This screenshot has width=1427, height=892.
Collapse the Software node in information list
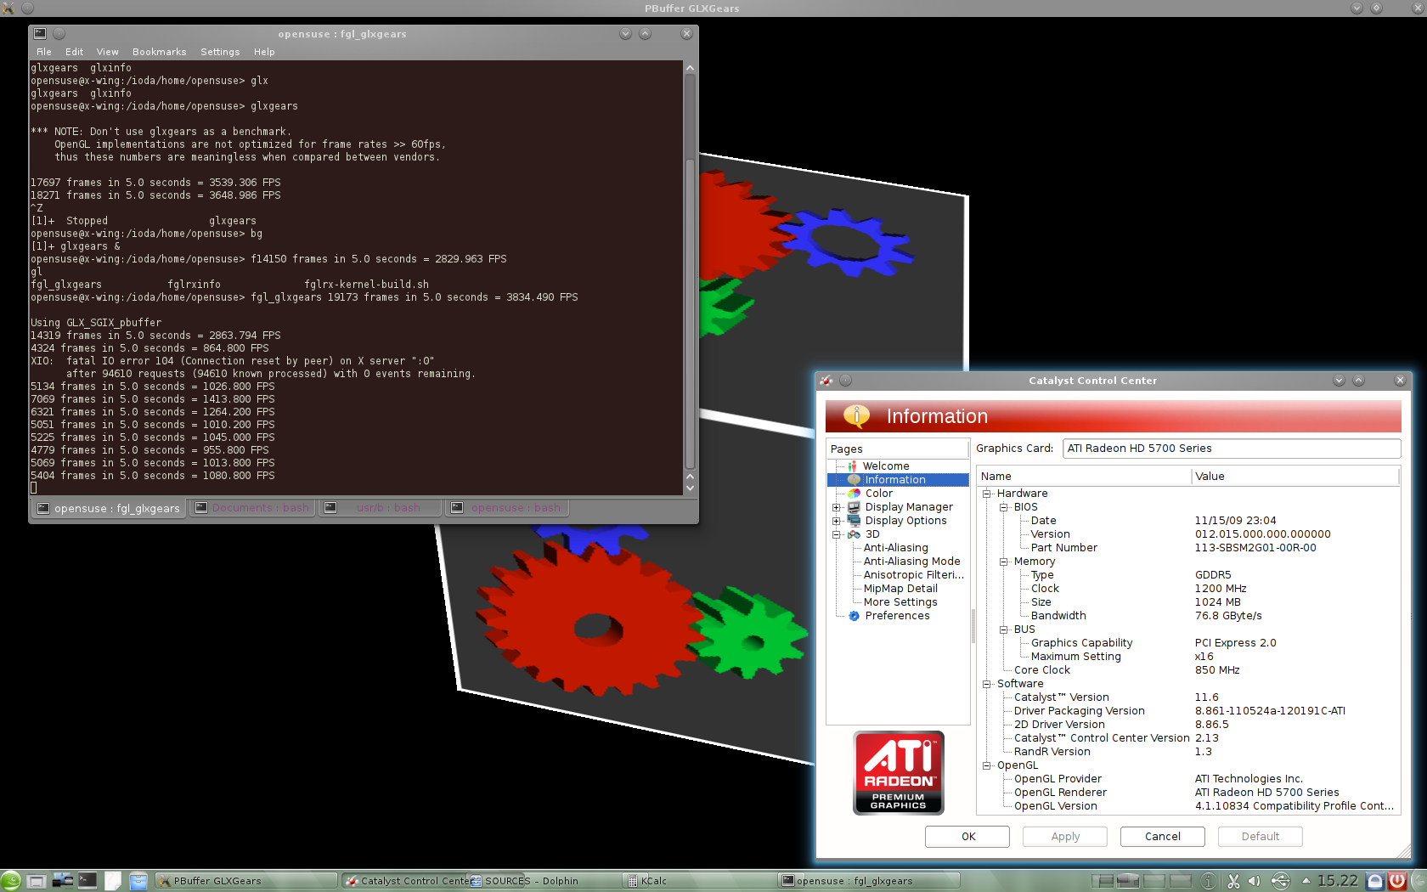[x=986, y=684]
